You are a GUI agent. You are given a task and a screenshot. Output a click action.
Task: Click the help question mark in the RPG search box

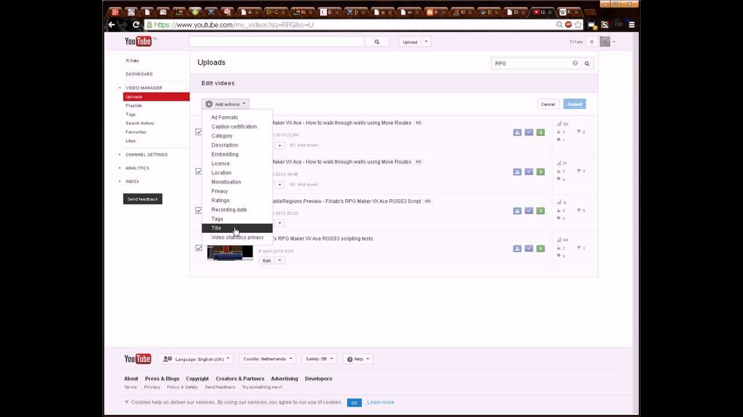click(575, 63)
